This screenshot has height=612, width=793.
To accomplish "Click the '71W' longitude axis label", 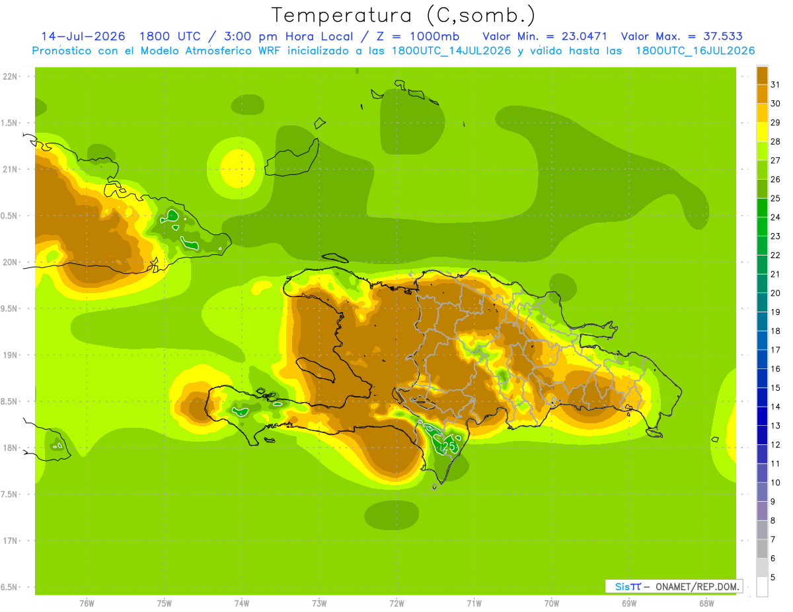I will click(474, 603).
